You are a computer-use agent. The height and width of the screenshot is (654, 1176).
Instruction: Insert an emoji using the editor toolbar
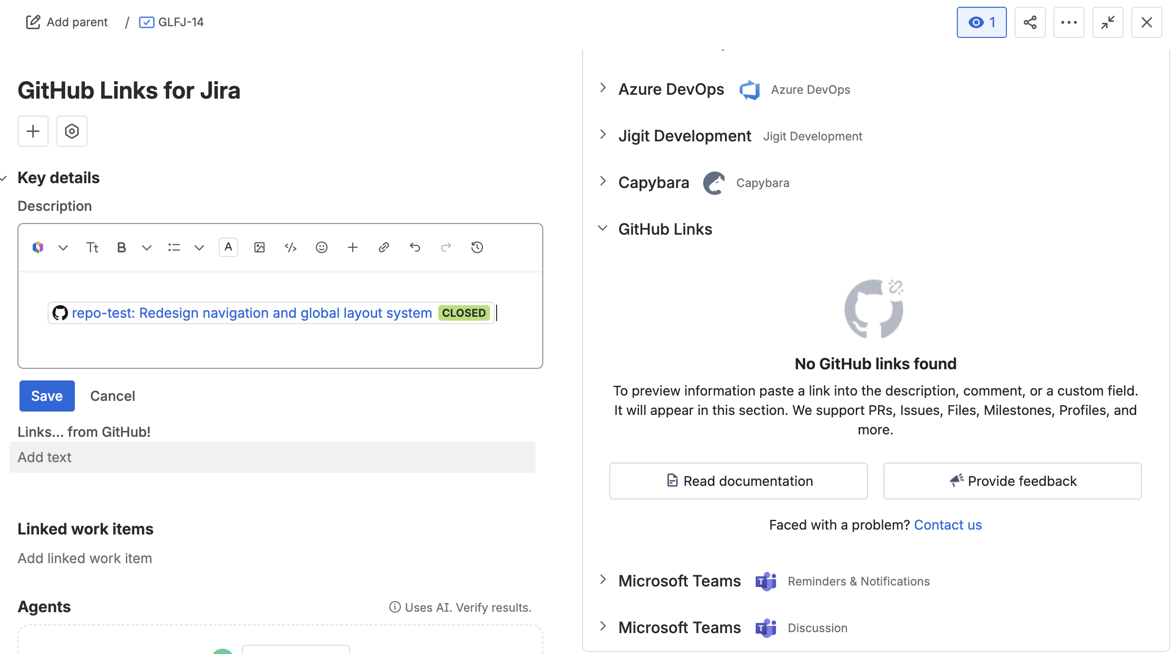point(321,247)
